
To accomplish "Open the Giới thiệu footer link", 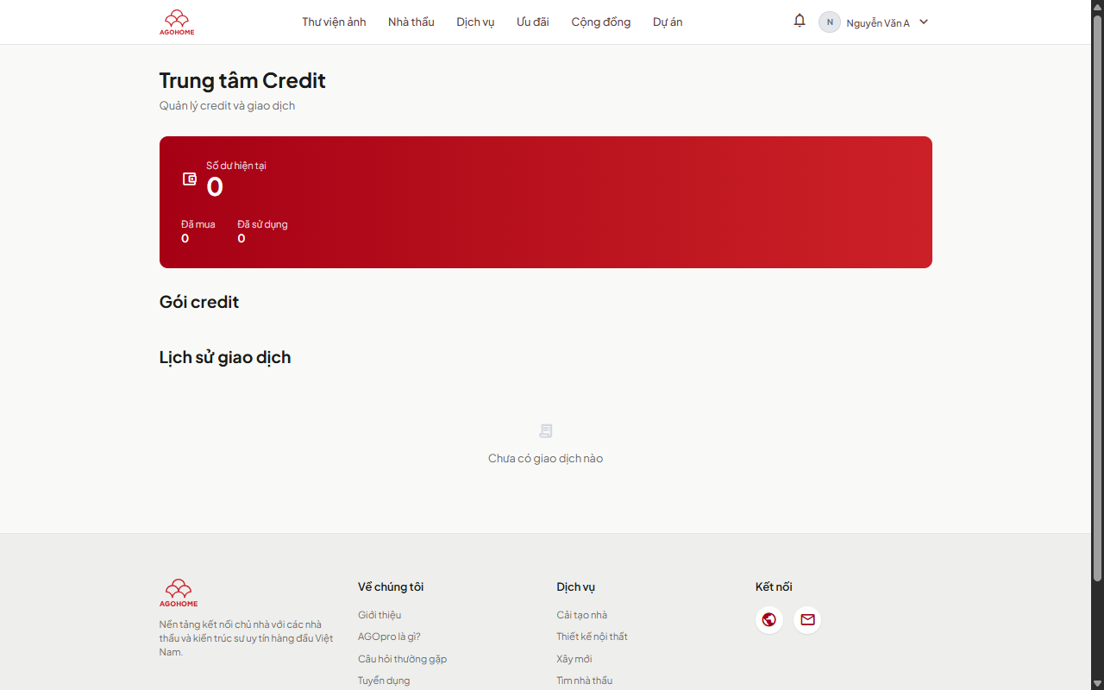I will pyautogui.click(x=379, y=615).
